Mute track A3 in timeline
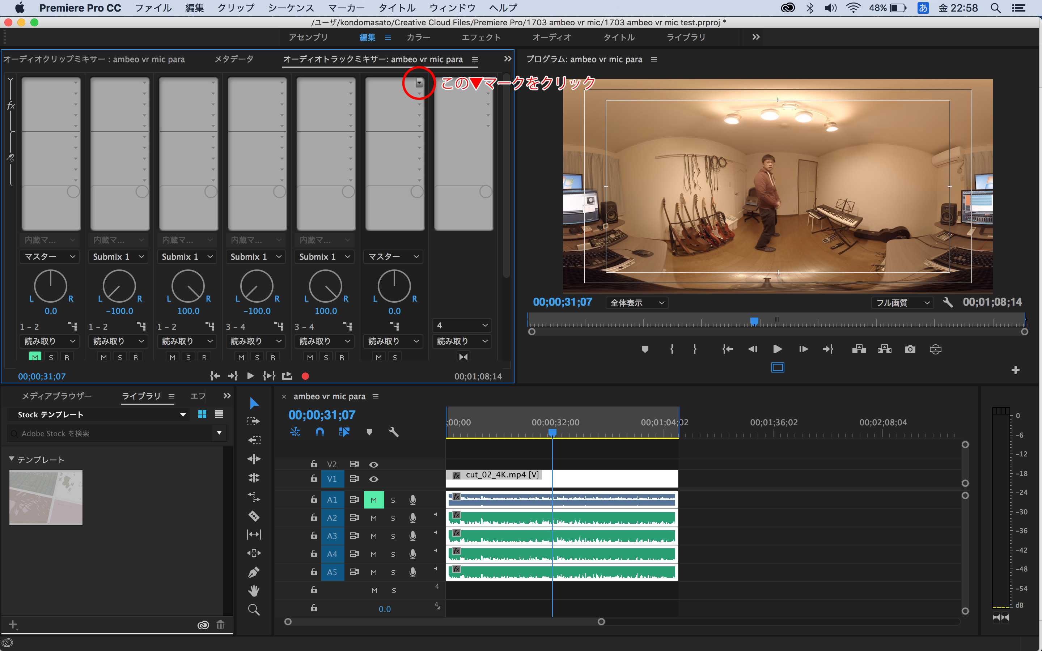This screenshot has width=1042, height=651. (x=374, y=536)
